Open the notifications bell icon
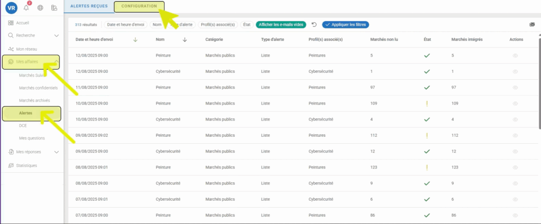 [x=26, y=8]
